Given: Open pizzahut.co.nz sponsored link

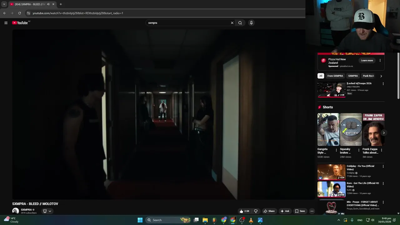Looking at the screenshot, I should click(x=346, y=66).
